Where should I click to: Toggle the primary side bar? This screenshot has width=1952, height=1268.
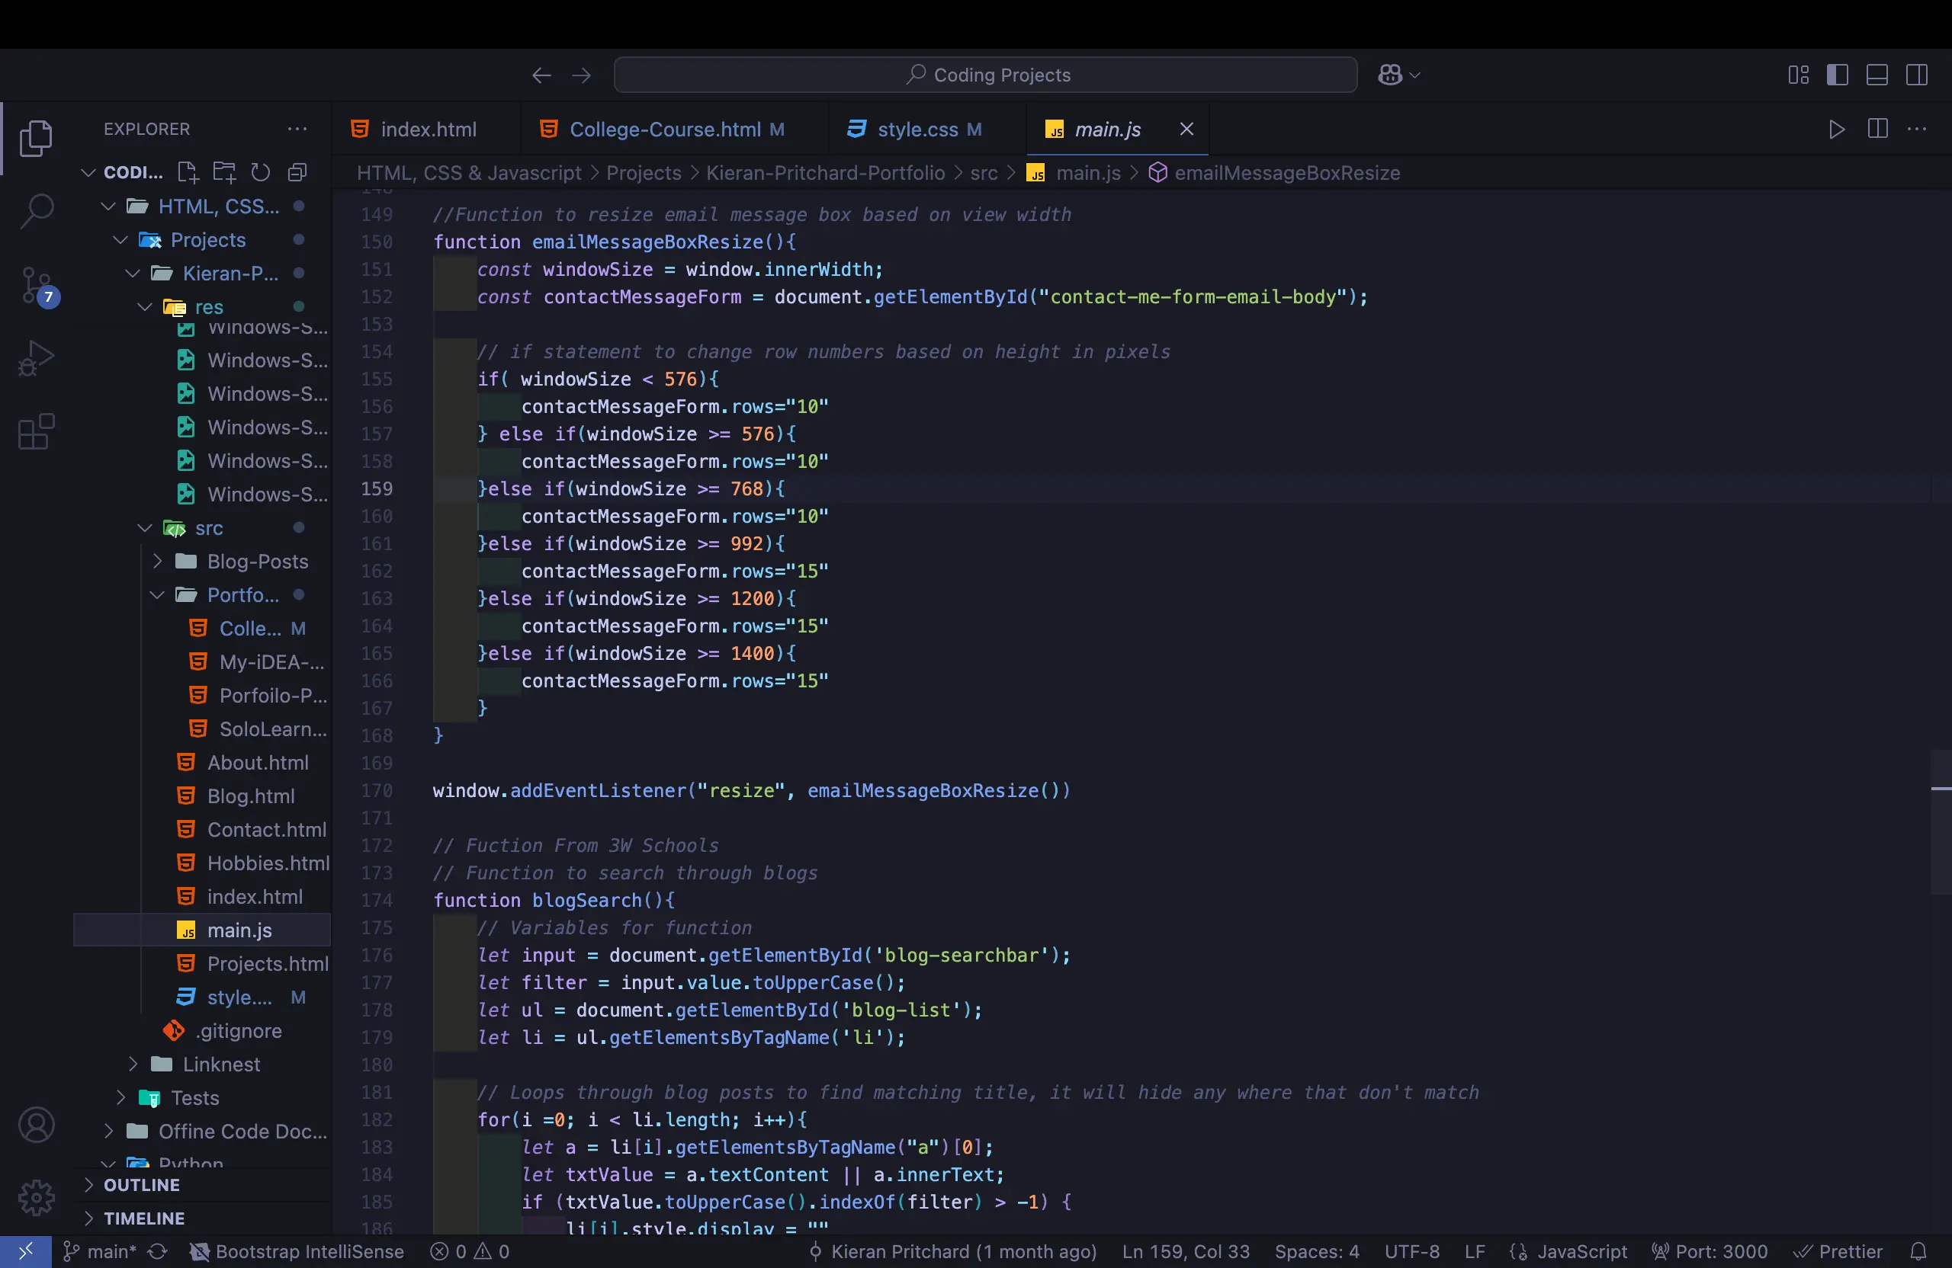[x=1838, y=75]
